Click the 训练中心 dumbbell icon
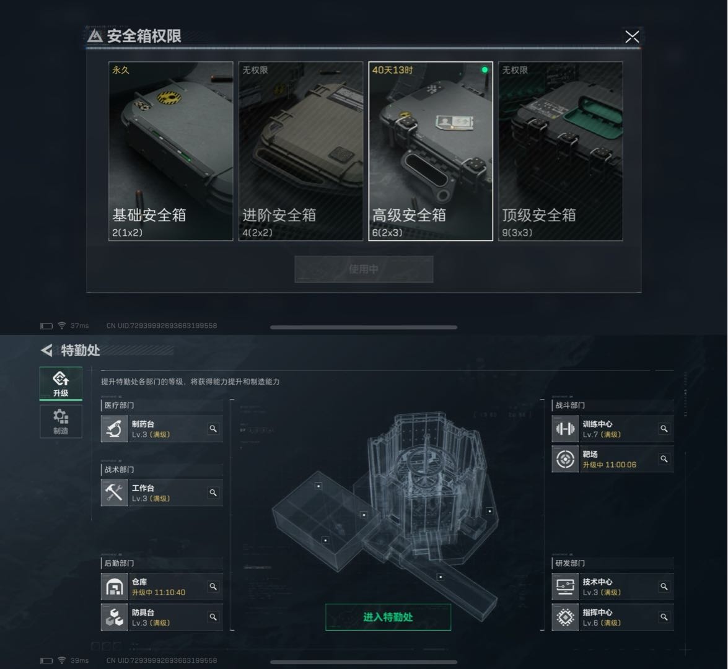 click(565, 429)
